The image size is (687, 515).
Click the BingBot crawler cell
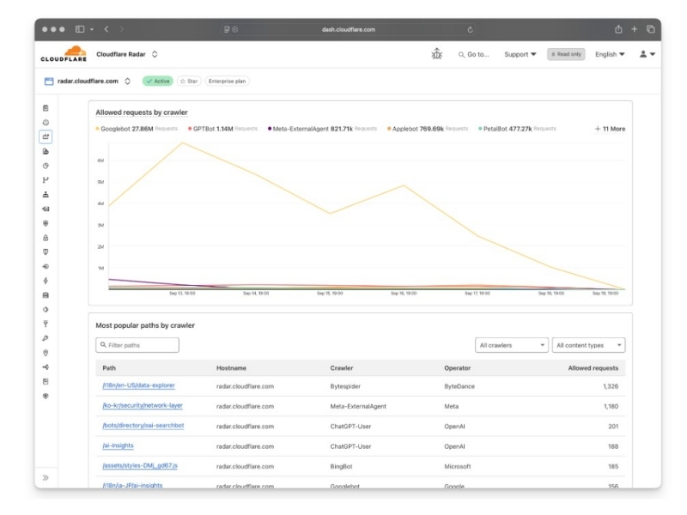click(341, 466)
